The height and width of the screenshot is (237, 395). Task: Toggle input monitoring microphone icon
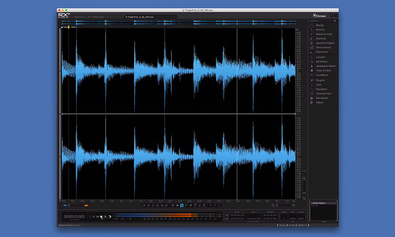[91, 217]
